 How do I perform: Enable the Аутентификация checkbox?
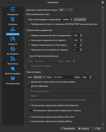[29, 86]
